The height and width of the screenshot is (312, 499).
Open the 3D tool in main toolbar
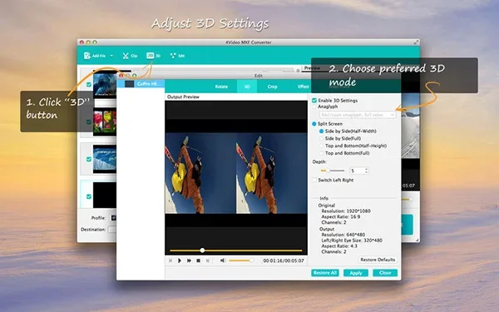153,56
